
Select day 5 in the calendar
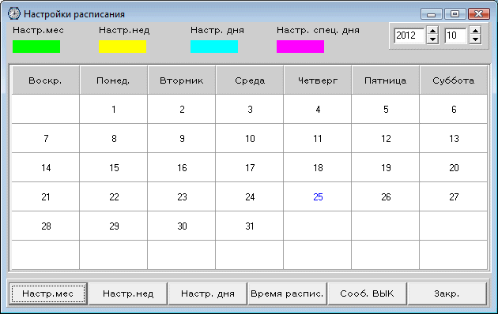click(385, 110)
